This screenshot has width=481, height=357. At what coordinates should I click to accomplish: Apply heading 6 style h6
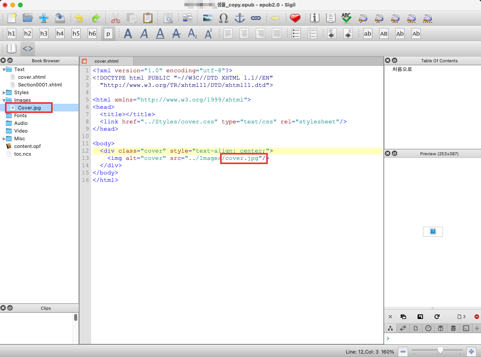92,33
